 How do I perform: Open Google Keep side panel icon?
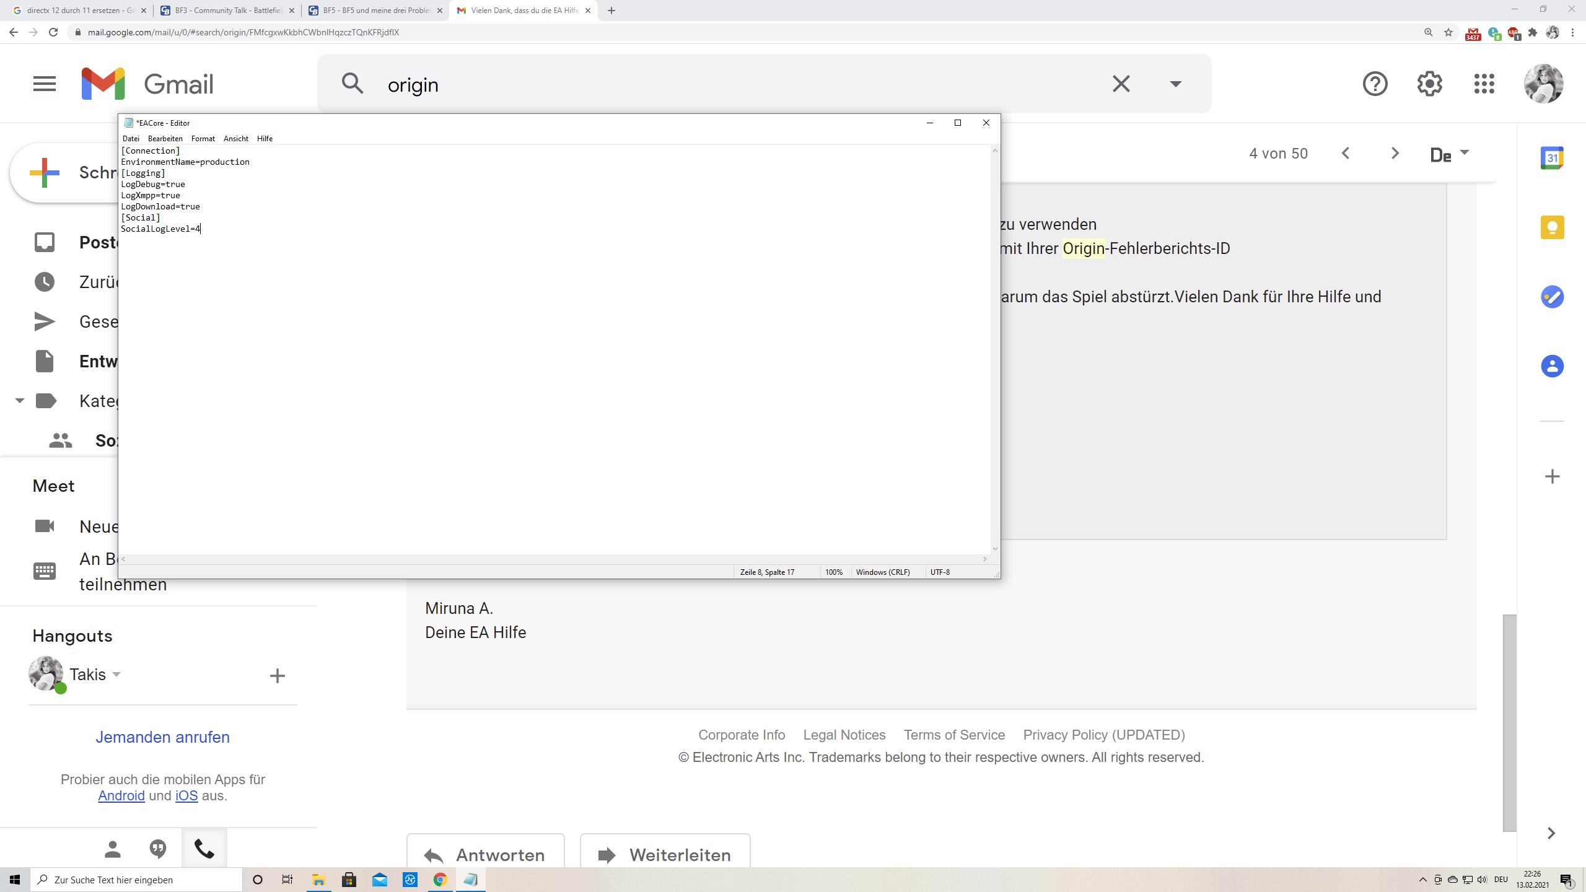[1552, 227]
